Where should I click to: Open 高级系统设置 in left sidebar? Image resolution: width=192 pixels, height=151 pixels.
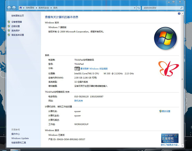18,35
